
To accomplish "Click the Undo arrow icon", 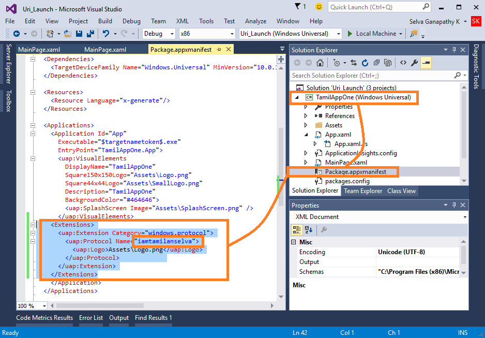I will pyautogui.click(x=106, y=34).
